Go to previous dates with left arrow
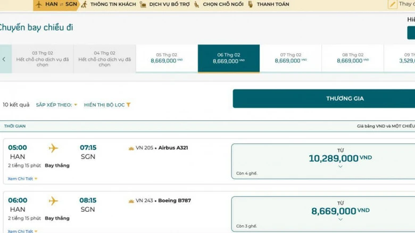 click(4, 59)
